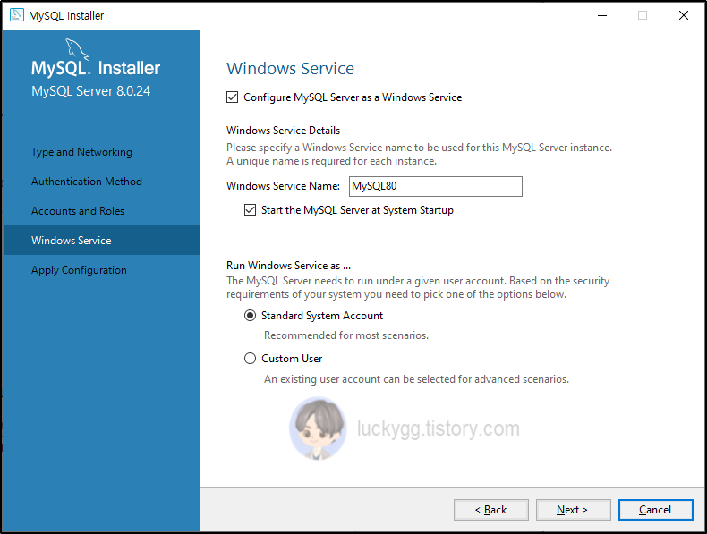Click the Run Windows Service as label

[288, 266]
